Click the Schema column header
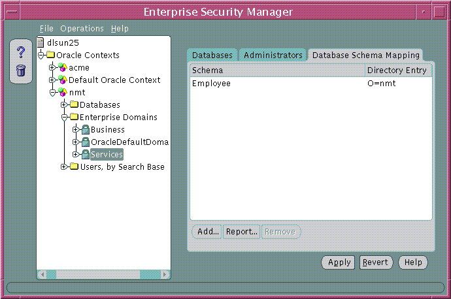 pos(277,71)
